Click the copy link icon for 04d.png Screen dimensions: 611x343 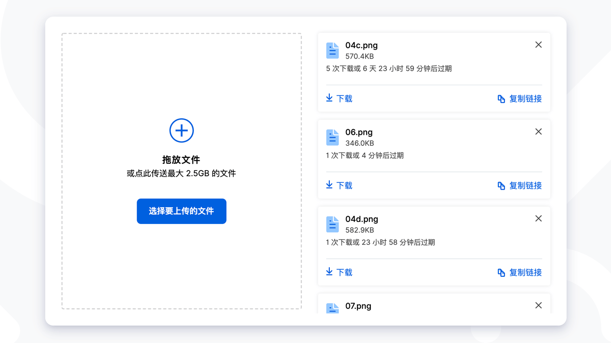click(x=501, y=273)
